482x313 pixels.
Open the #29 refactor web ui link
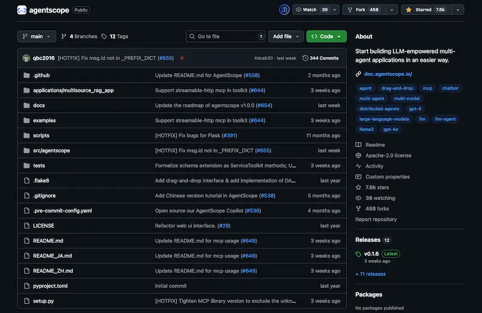point(224,226)
